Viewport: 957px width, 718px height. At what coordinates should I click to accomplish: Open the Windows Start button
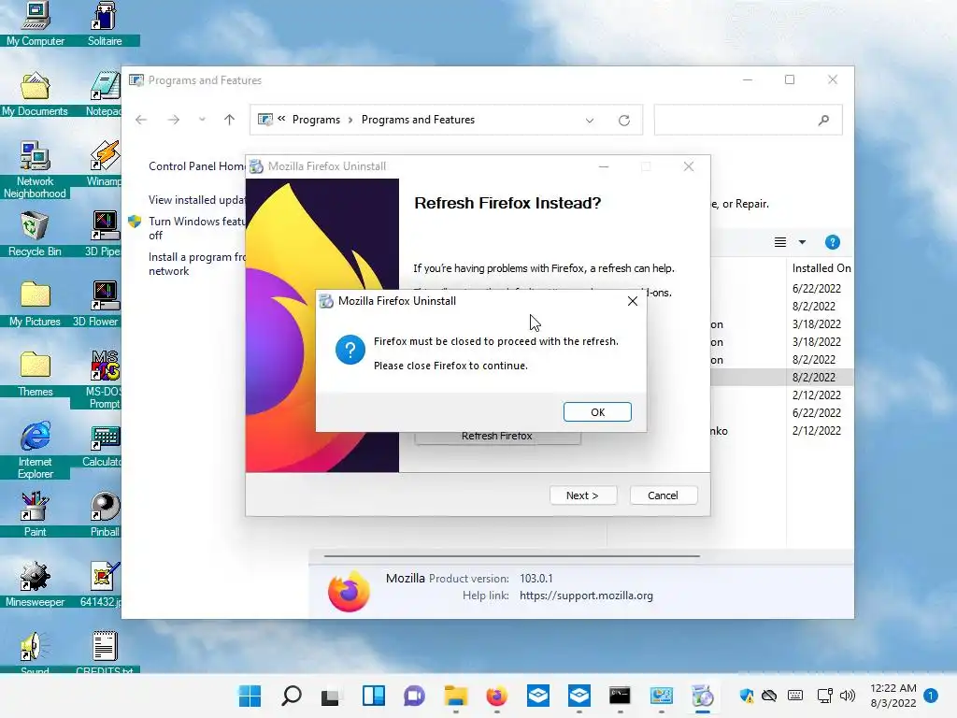pos(250,696)
